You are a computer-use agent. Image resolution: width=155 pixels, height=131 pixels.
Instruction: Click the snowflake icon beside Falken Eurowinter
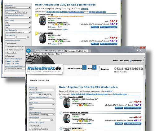(x=61, y=98)
